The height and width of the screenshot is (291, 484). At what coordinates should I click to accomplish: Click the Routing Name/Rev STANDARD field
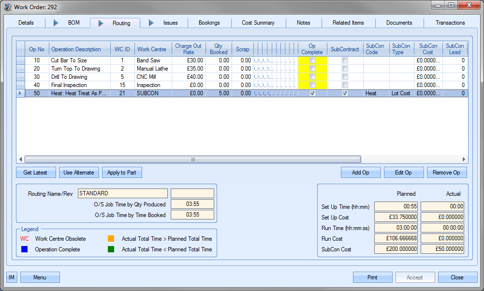(x=122, y=193)
